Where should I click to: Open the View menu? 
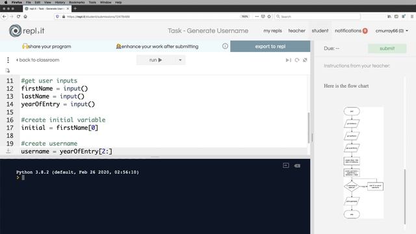(x=47, y=2)
